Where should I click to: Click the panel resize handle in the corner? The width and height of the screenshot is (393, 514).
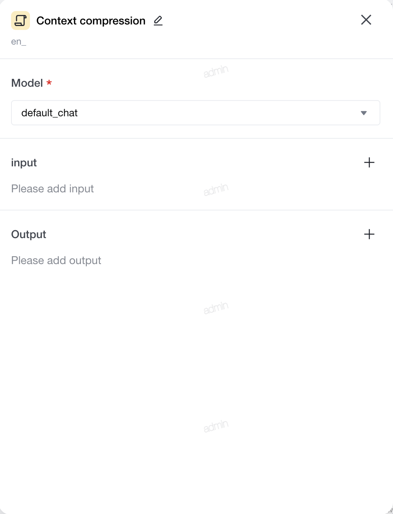(390, 511)
